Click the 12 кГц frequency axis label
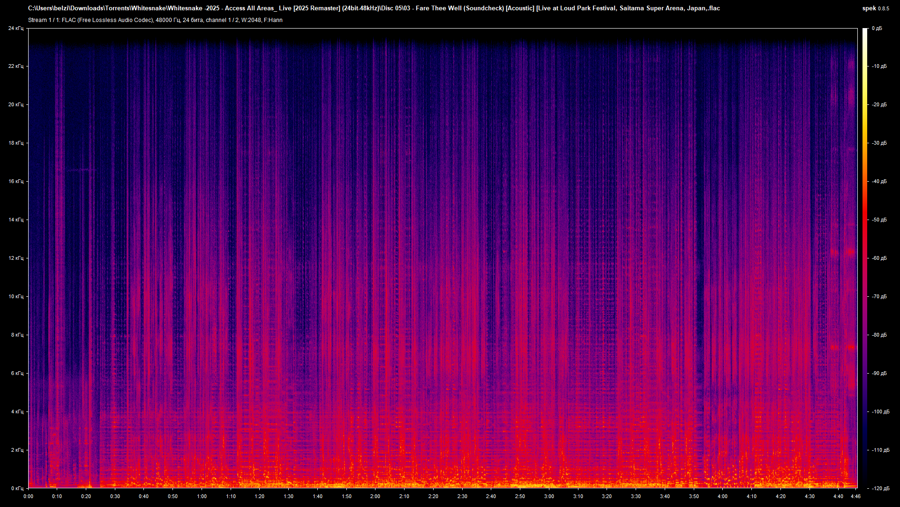 click(15, 258)
